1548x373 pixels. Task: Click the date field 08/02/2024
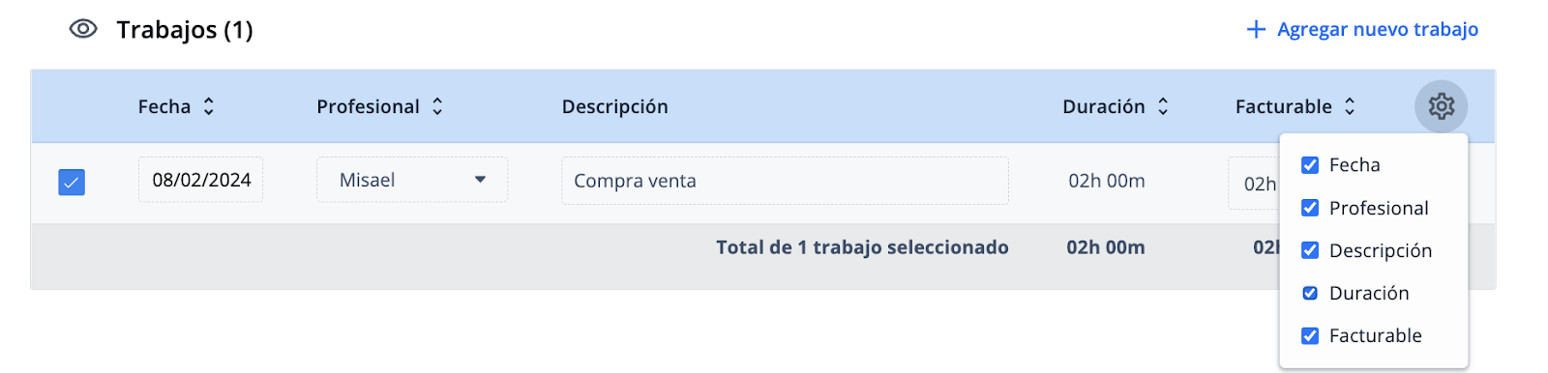click(200, 180)
